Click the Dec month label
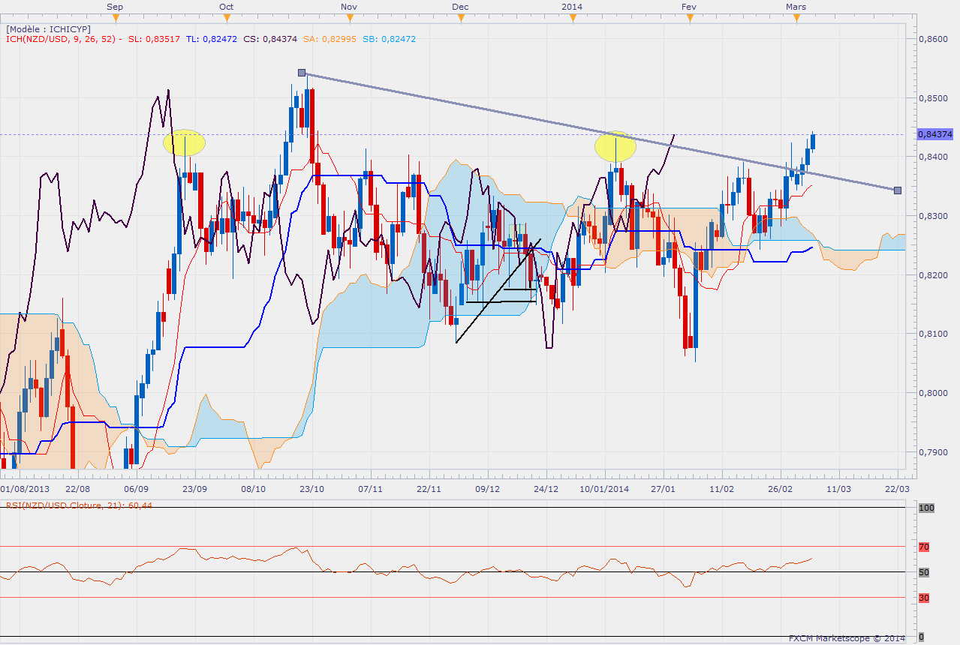The width and height of the screenshot is (960, 645). coord(460,7)
